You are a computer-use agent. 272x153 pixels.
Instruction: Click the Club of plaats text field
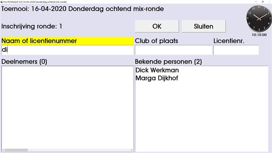[x=173, y=50]
